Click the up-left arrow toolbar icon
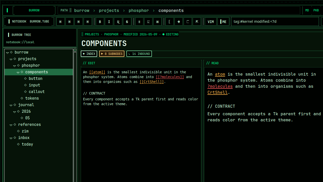This screenshot has height=182, width=323. [197, 22]
